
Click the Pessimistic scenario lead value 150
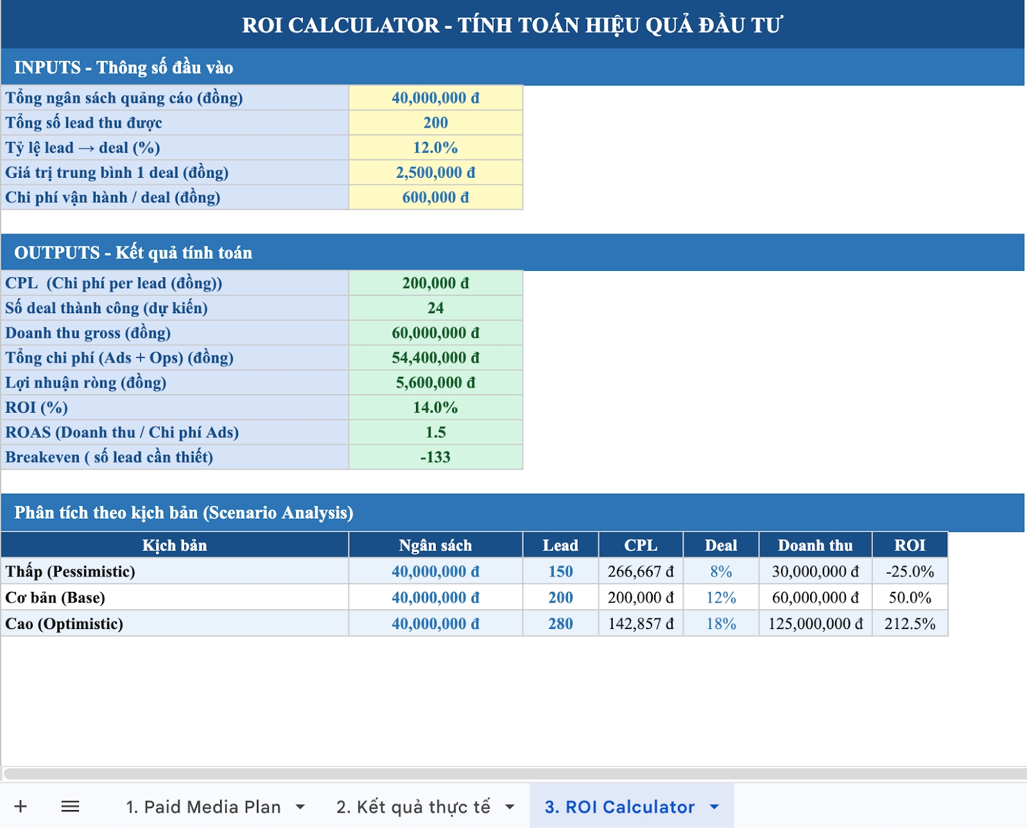click(560, 571)
